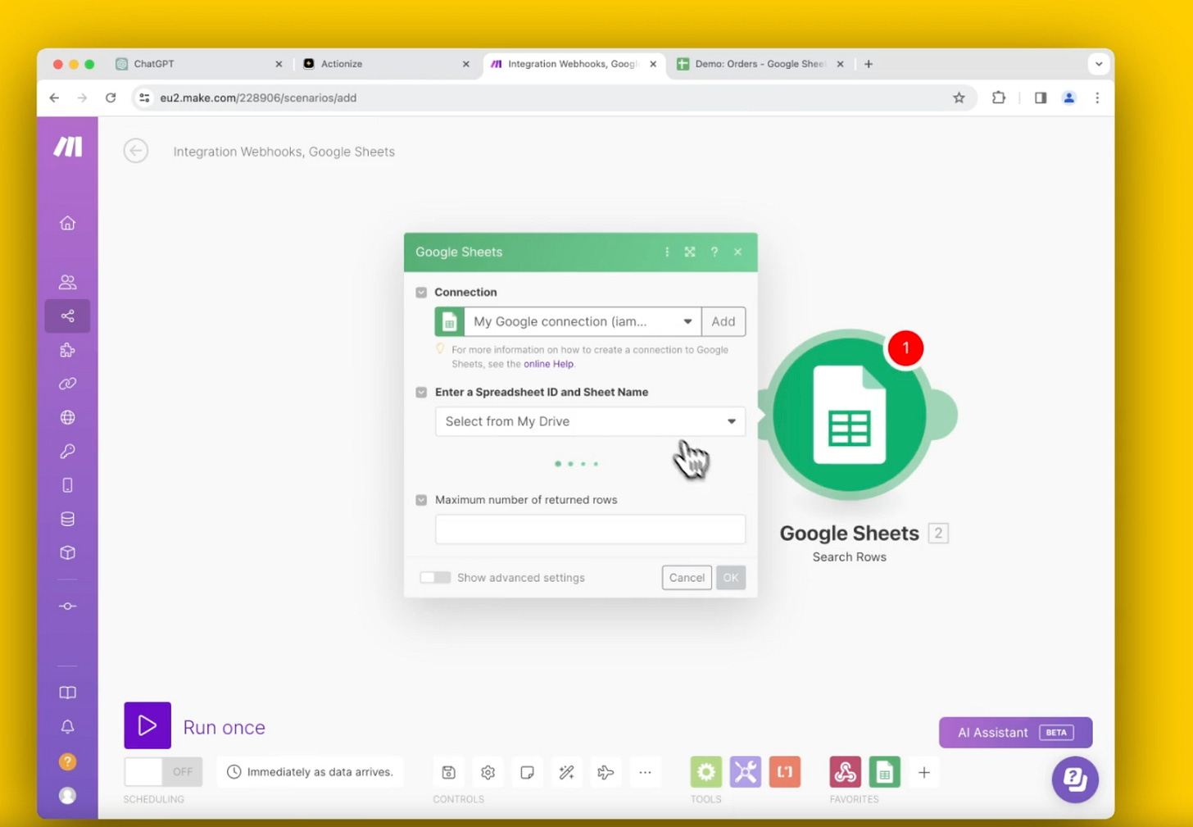Image resolution: width=1193 pixels, height=827 pixels.
Task: Select the Google Sheets favorite icon
Action: tap(884, 772)
